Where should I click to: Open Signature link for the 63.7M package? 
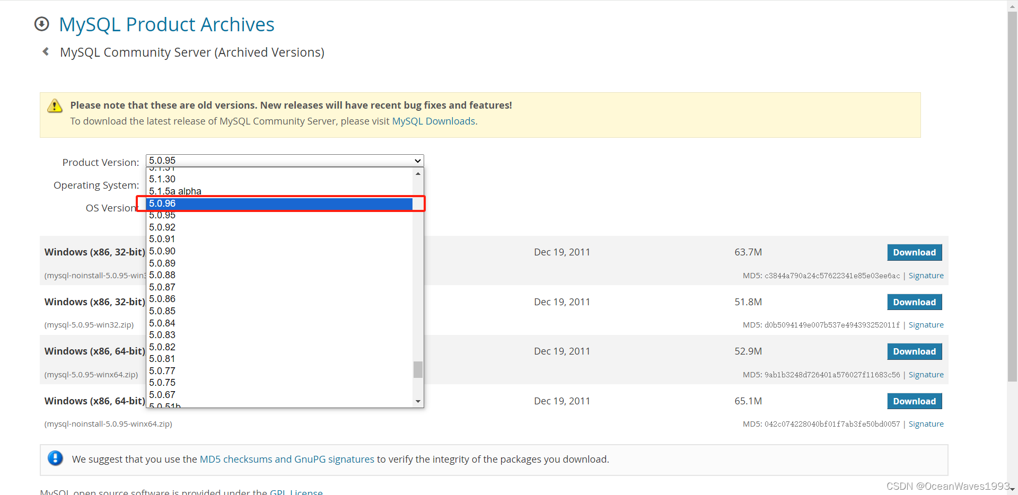(x=926, y=276)
